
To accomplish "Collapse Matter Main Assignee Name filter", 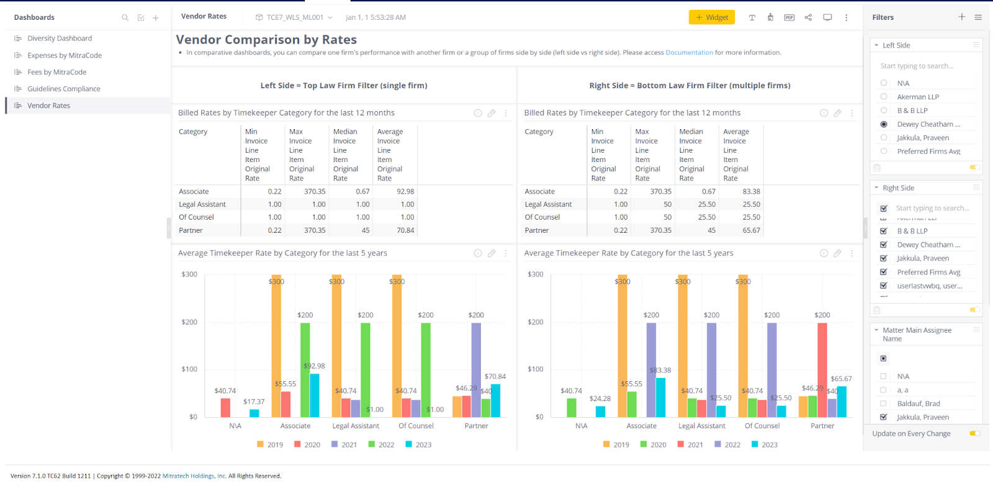I will coord(876,330).
